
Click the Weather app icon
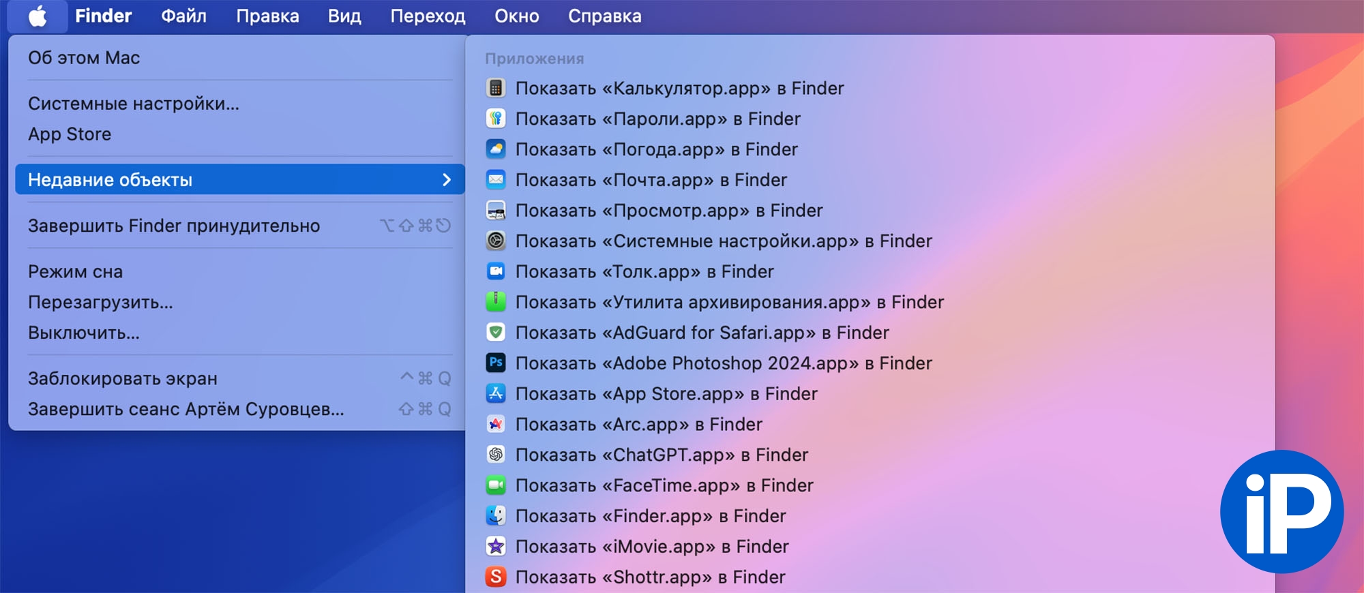(x=496, y=149)
